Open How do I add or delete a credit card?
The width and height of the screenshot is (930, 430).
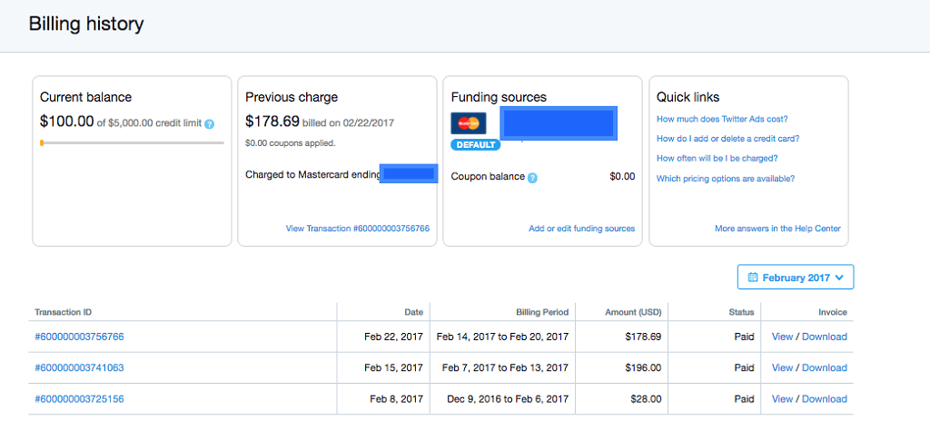(727, 139)
